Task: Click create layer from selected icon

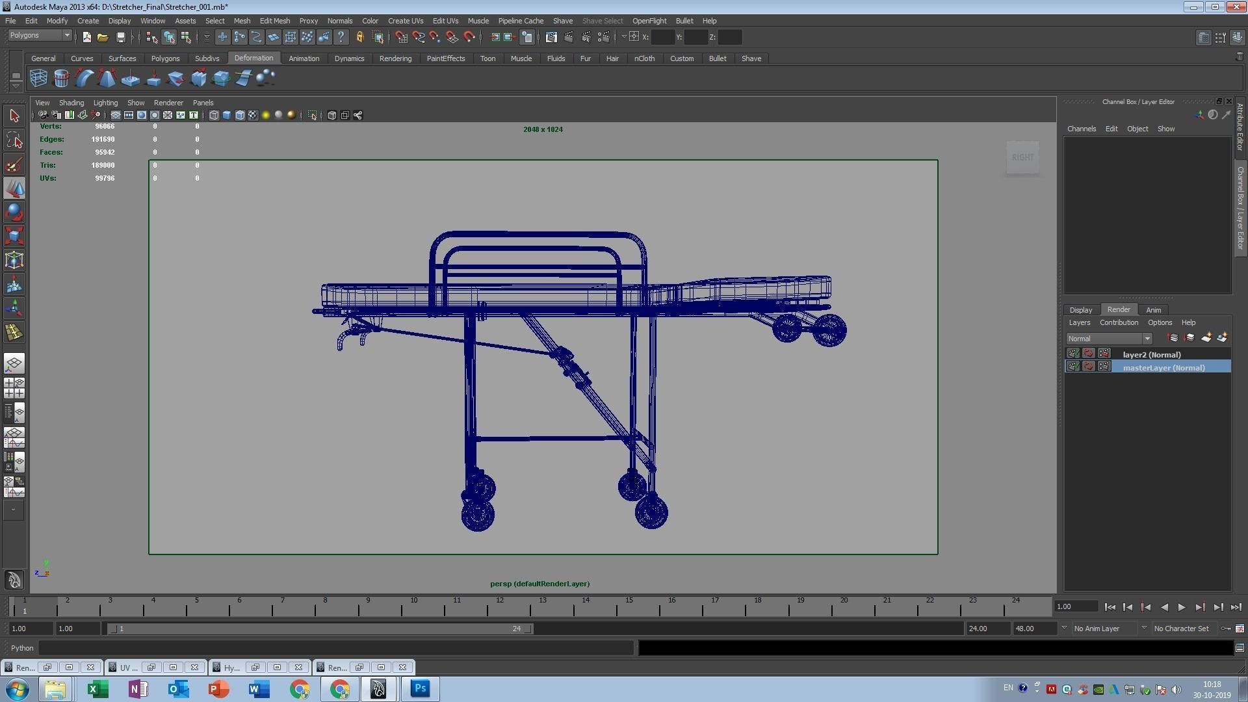Action: pyautogui.click(x=1222, y=338)
